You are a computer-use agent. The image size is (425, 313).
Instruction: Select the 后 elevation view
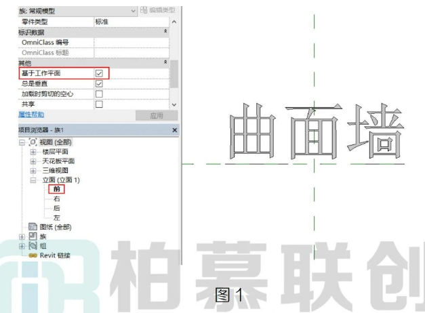pos(57,208)
